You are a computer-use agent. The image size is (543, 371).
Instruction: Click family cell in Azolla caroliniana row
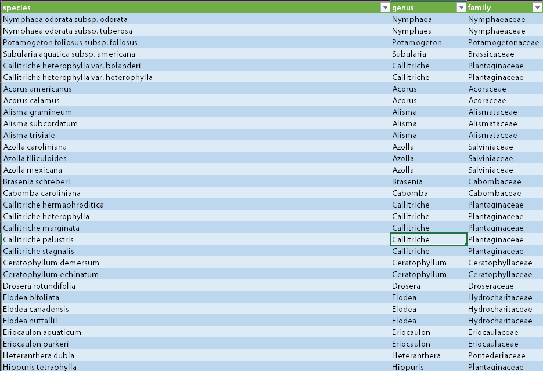click(505, 147)
